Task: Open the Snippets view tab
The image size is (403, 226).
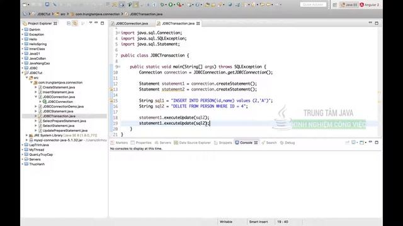Action: 223,143
